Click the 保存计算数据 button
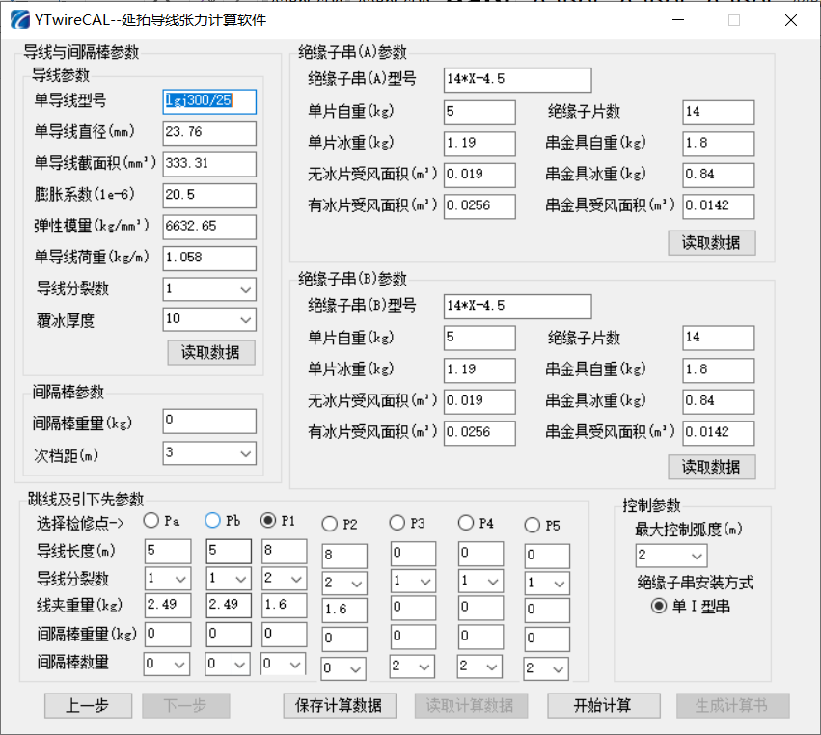821x735 pixels. click(339, 706)
